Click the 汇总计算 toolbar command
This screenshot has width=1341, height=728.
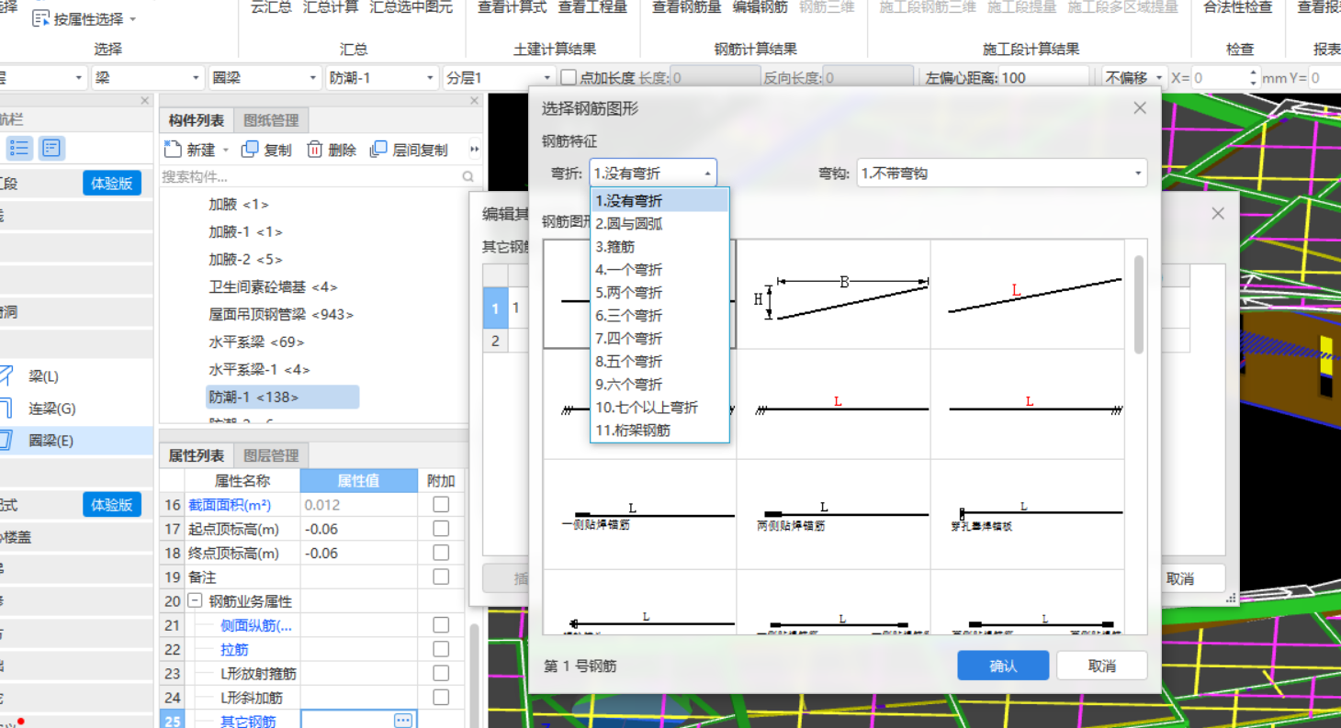click(331, 7)
